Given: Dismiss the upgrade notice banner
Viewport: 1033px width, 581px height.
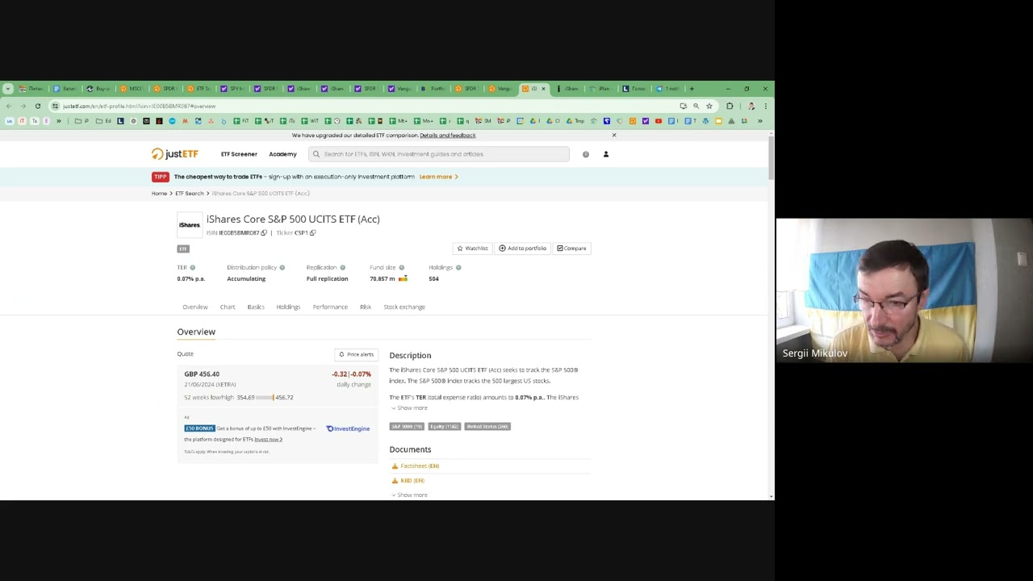Looking at the screenshot, I should (614, 136).
